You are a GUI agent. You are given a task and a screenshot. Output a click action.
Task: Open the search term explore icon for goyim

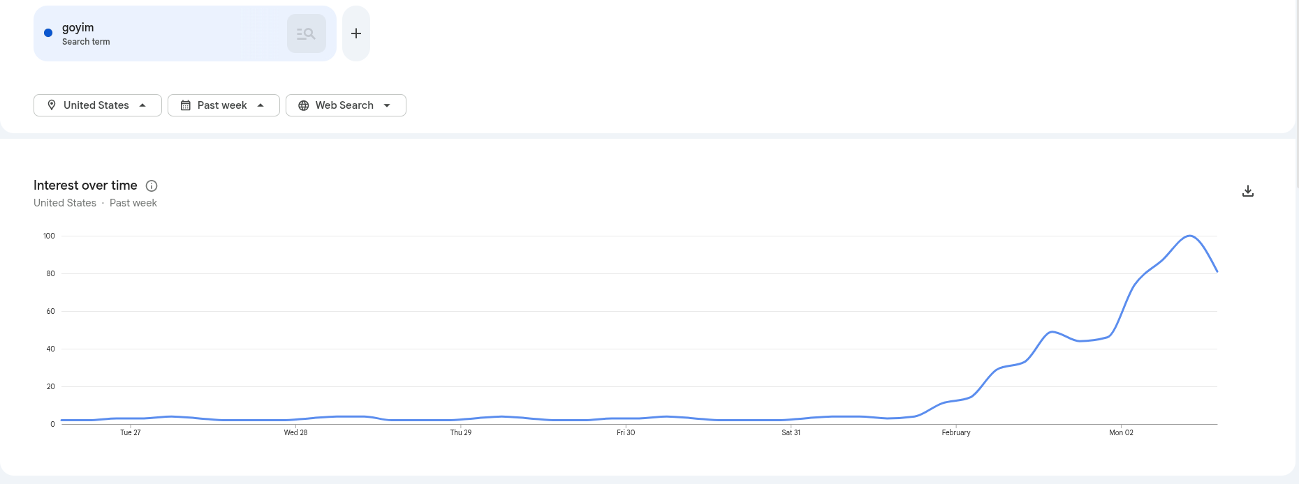(x=306, y=33)
